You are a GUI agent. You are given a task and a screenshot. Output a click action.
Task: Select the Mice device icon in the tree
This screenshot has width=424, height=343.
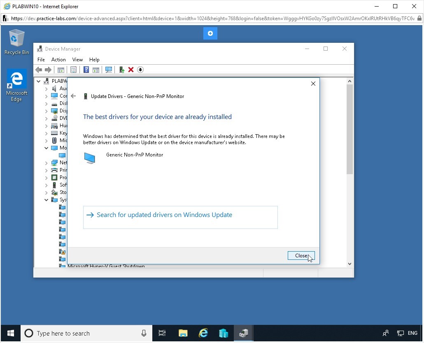click(54, 140)
